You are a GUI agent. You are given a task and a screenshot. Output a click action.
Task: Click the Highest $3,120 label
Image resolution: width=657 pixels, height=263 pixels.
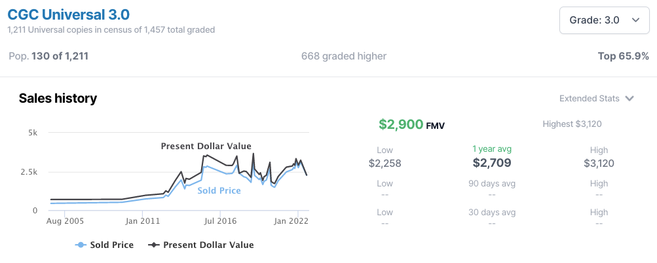pyautogui.click(x=572, y=124)
